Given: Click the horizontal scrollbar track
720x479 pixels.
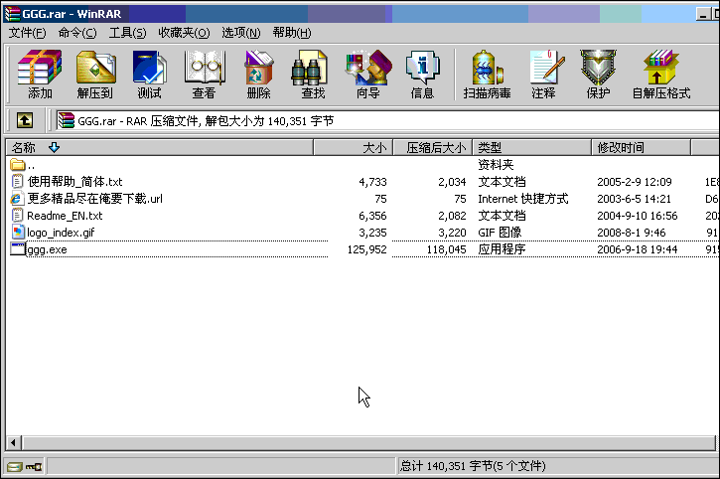Looking at the screenshot, I should (x=368, y=442).
